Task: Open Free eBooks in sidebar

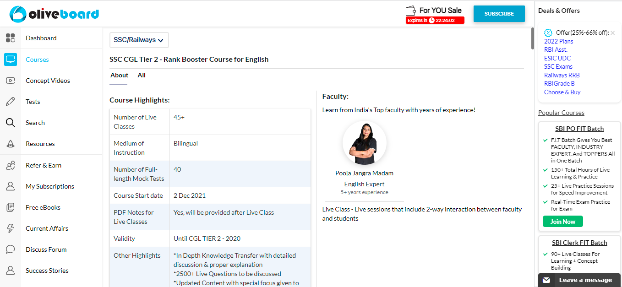Action: tap(43, 207)
